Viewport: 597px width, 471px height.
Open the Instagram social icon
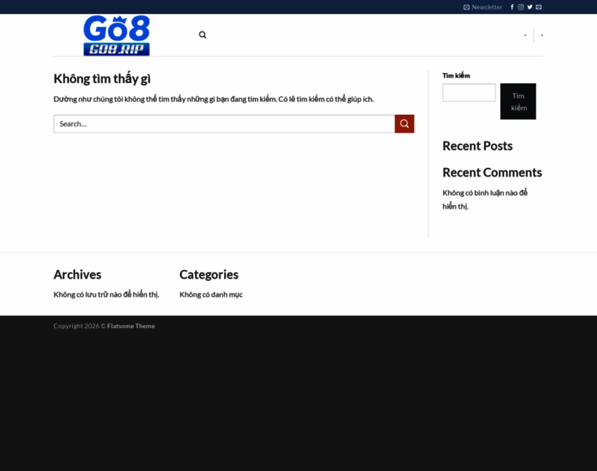521,7
